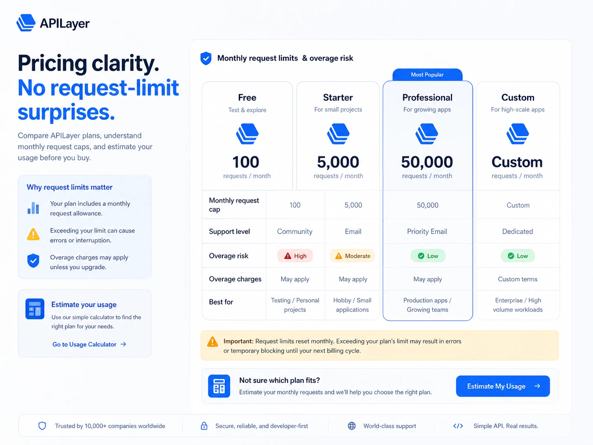The width and height of the screenshot is (593, 445).
Task: Click the Free plan stacked-layers icon
Action: [247, 134]
